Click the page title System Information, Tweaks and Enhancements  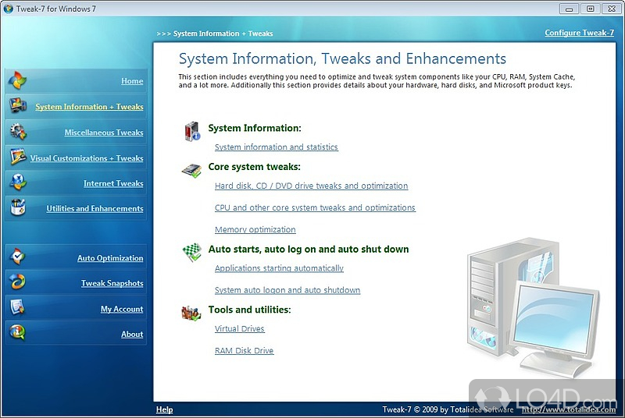342,58
